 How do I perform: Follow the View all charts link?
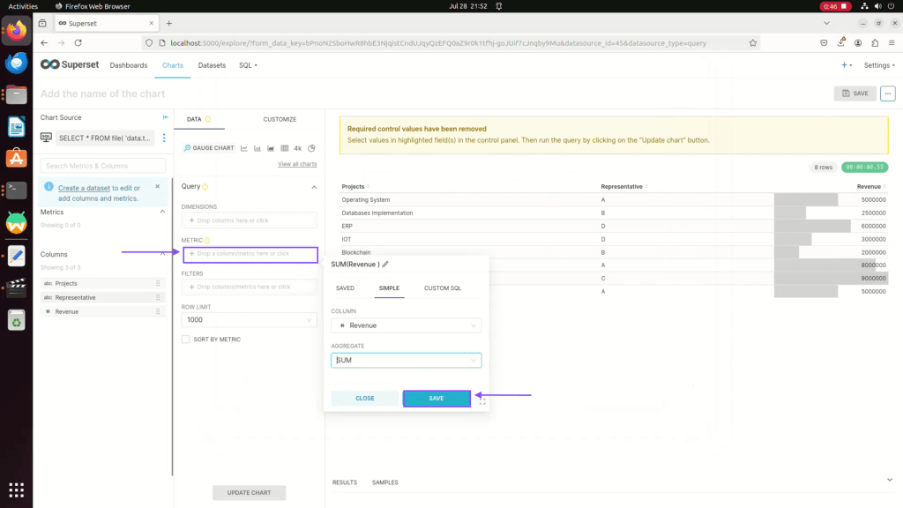297,165
